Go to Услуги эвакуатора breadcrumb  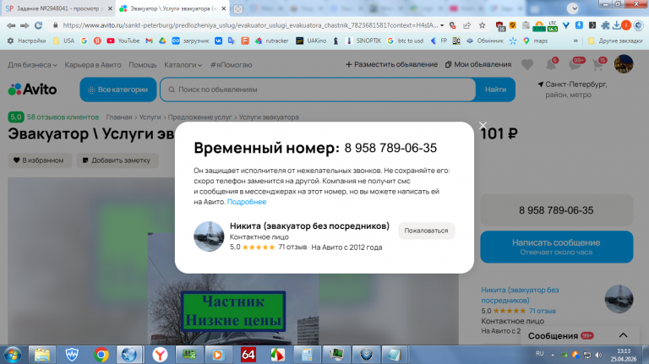point(269,117)
